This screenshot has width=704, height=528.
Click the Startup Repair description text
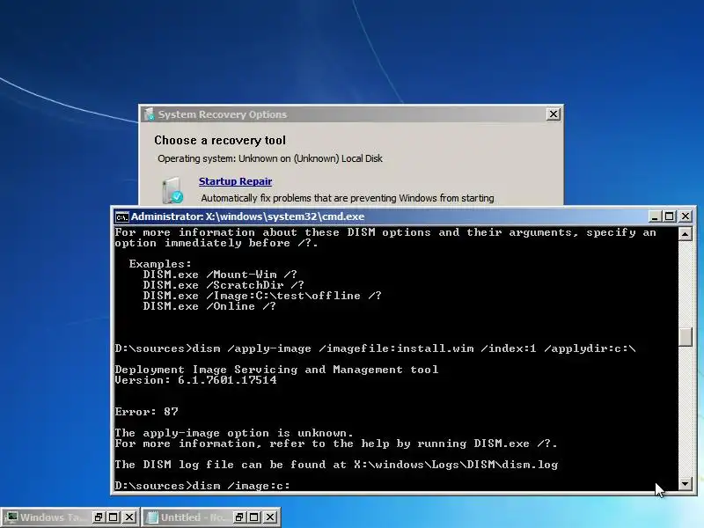348,198
